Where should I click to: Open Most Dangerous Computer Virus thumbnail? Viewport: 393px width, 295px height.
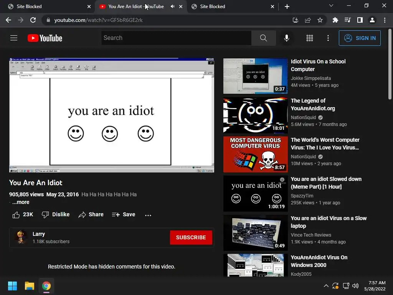(x=255, y=154)
